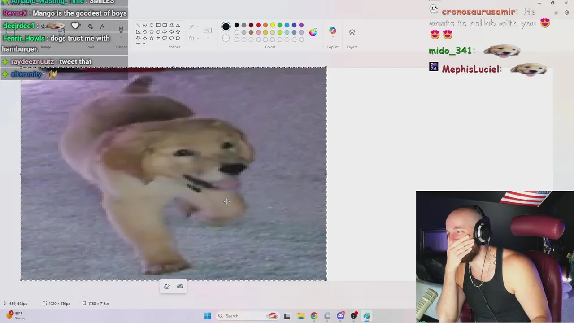Open Edit colors rainbow wheel

coord(313,32)
